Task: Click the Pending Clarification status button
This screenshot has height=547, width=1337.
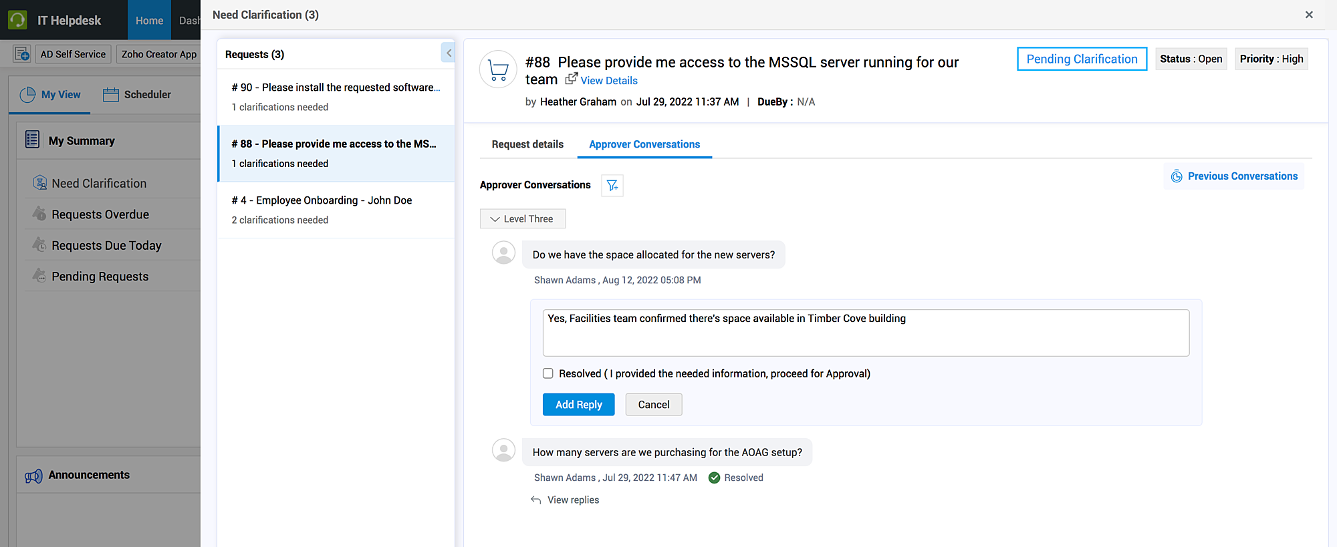Action: coord(1082,59)
